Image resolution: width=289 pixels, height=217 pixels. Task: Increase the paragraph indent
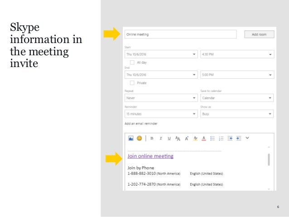coord(239,138)
